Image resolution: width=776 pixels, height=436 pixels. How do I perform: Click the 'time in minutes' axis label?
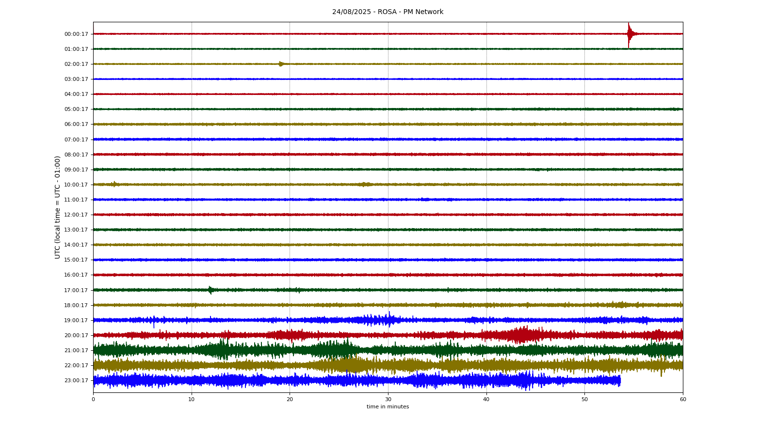388,407
